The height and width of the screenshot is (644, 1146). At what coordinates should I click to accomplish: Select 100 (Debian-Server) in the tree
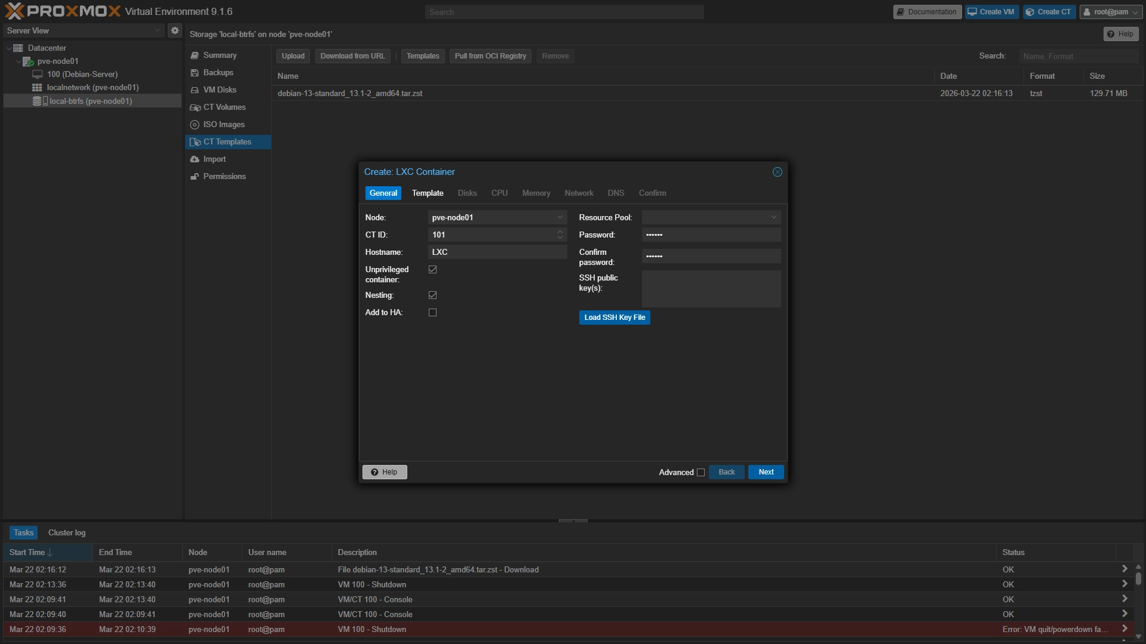point(82,74)
